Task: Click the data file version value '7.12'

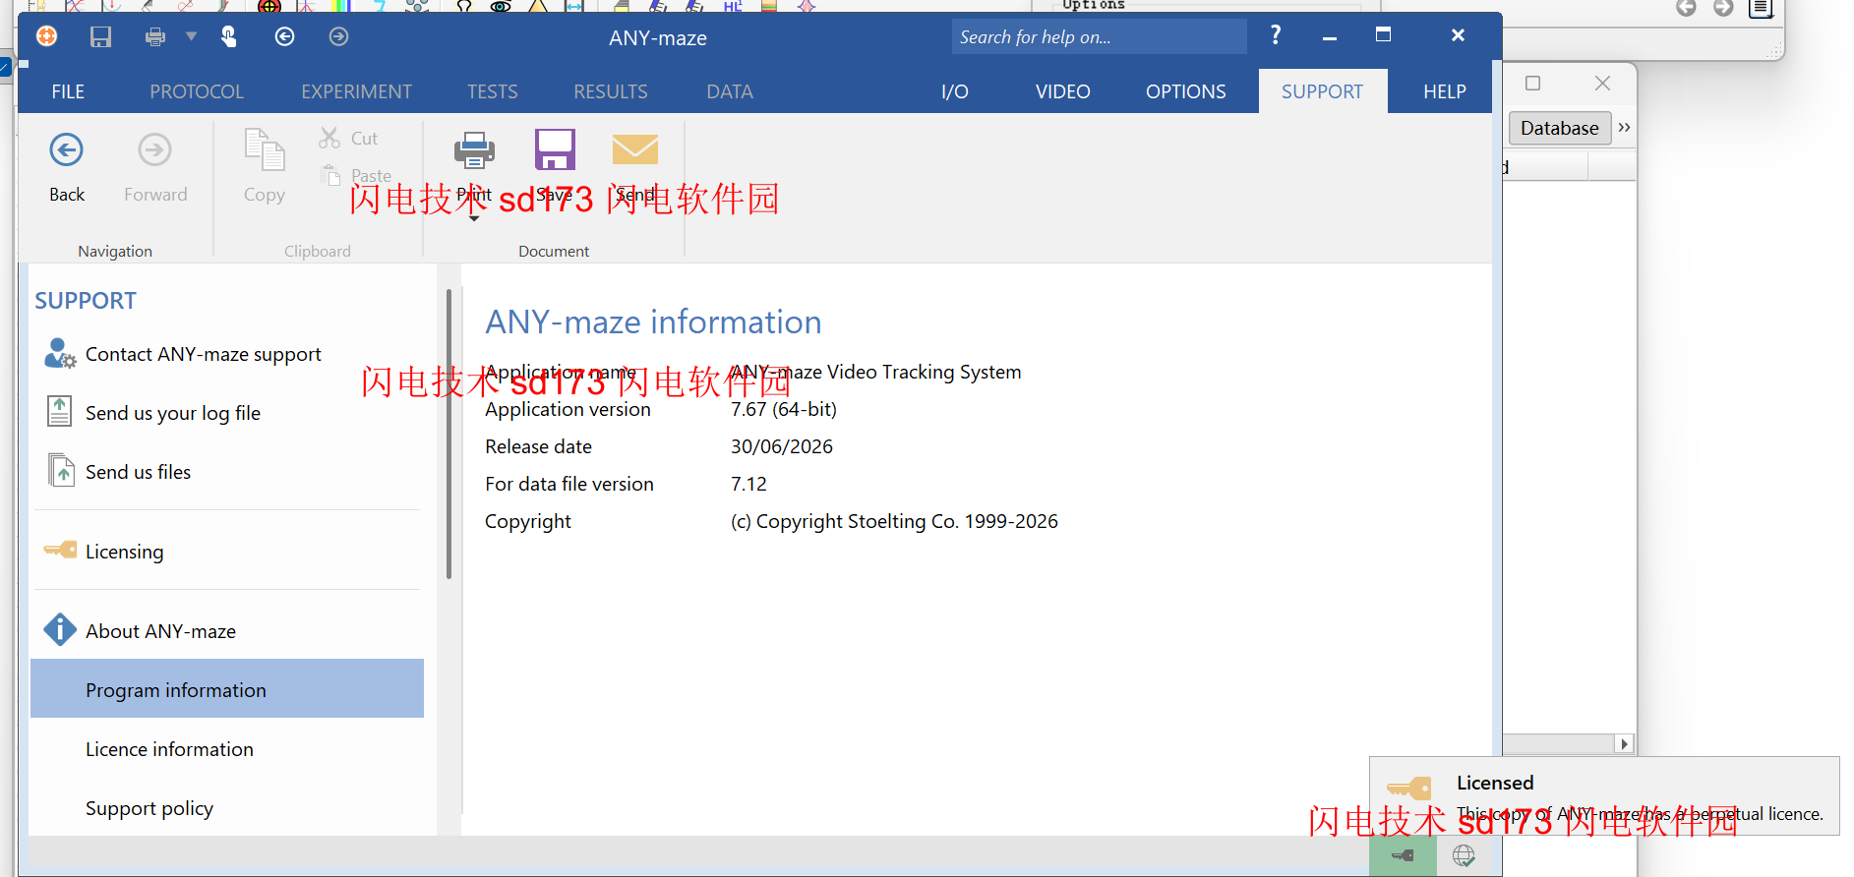Action: [748, 484]
